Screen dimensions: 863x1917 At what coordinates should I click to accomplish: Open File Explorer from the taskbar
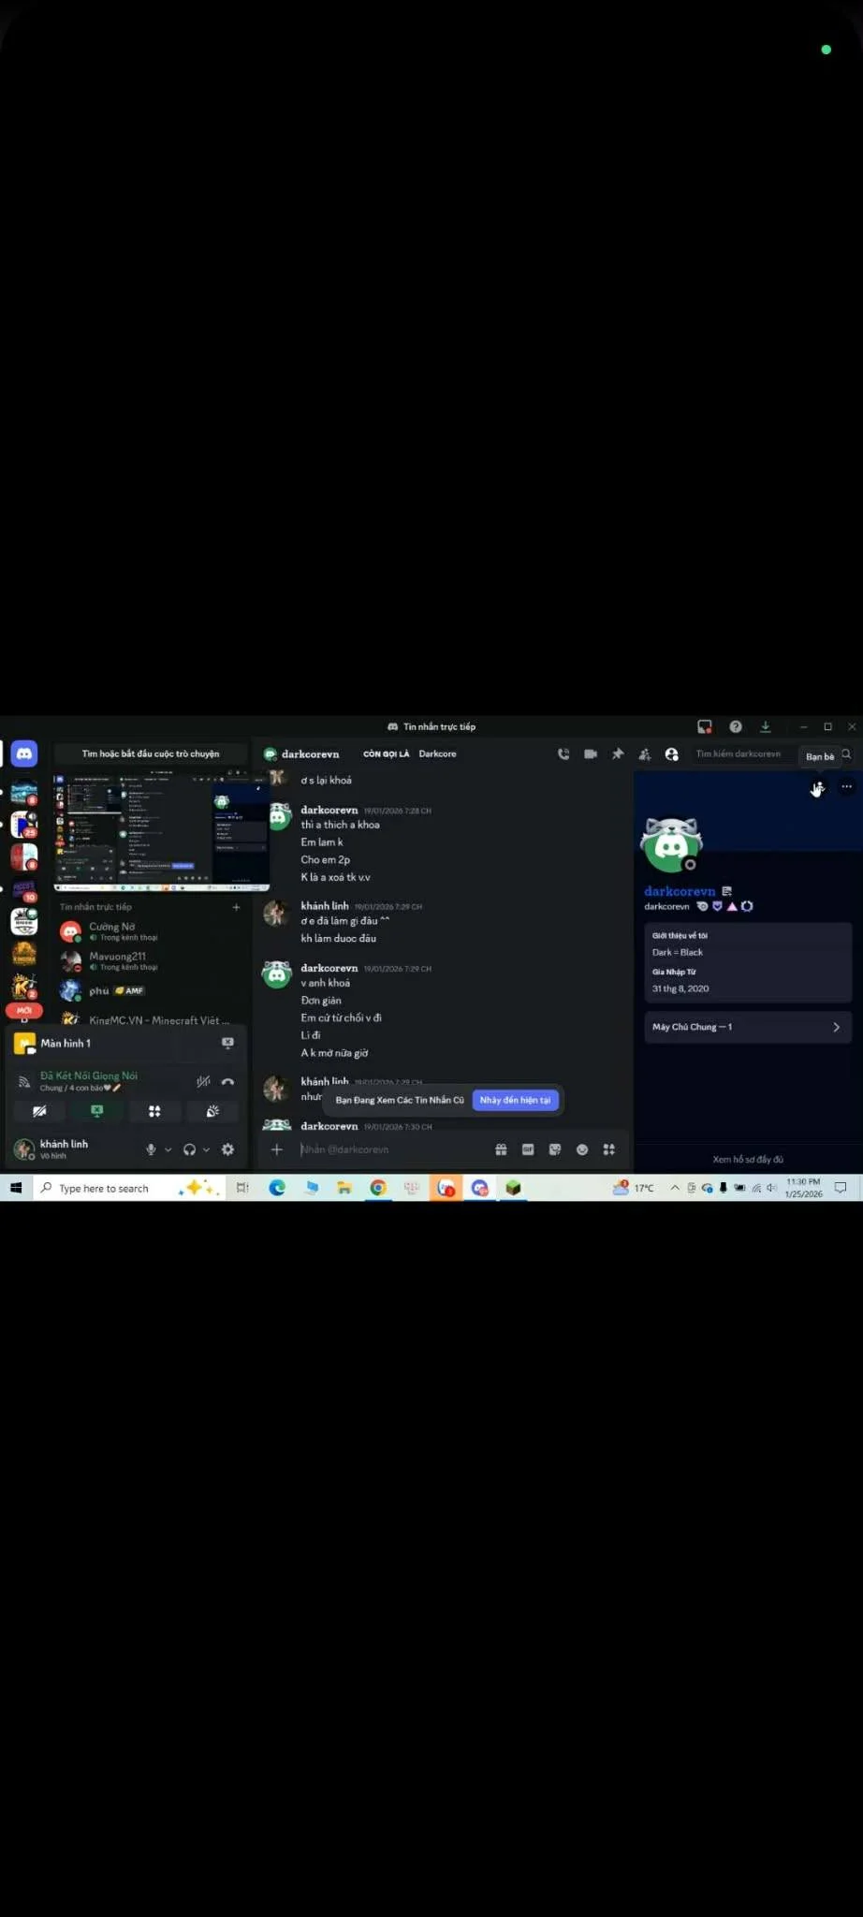(344, 1188)
